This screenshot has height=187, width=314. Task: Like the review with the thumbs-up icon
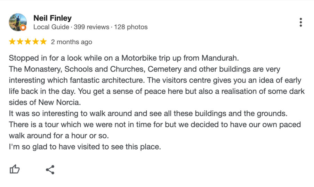pyautogui.click(x=15, y=169)
